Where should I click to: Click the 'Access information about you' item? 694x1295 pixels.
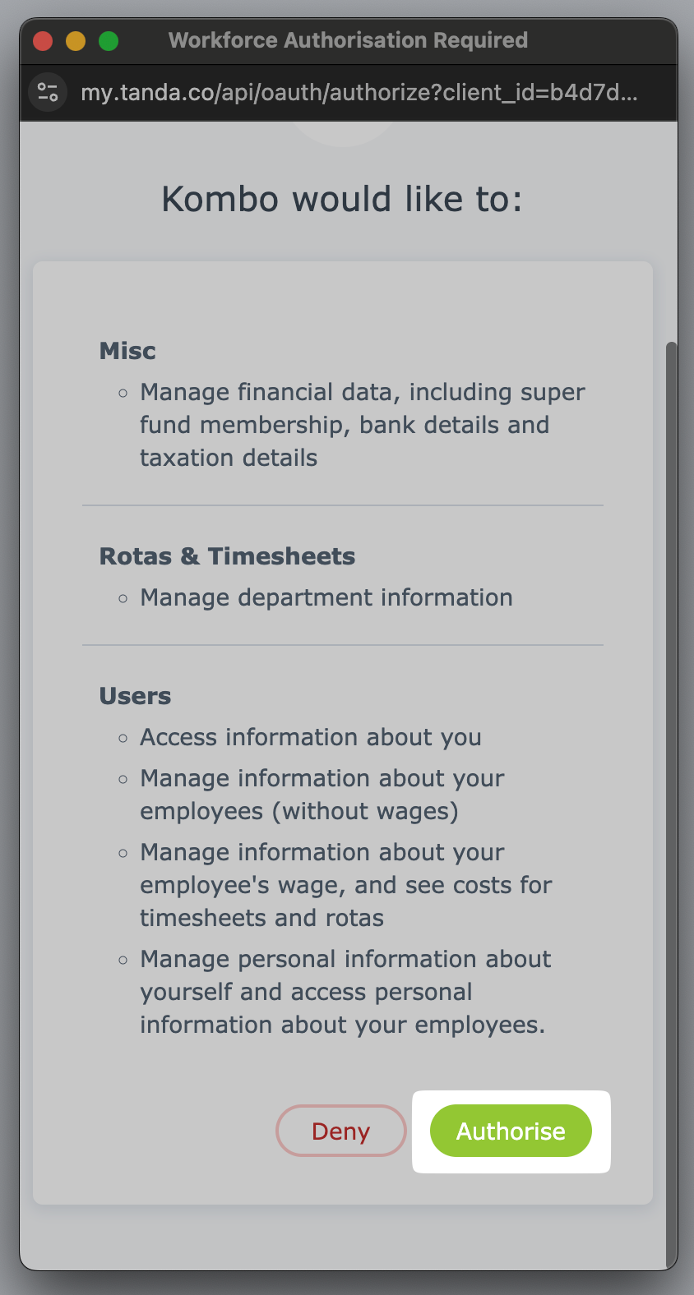(x=310, y=737)
